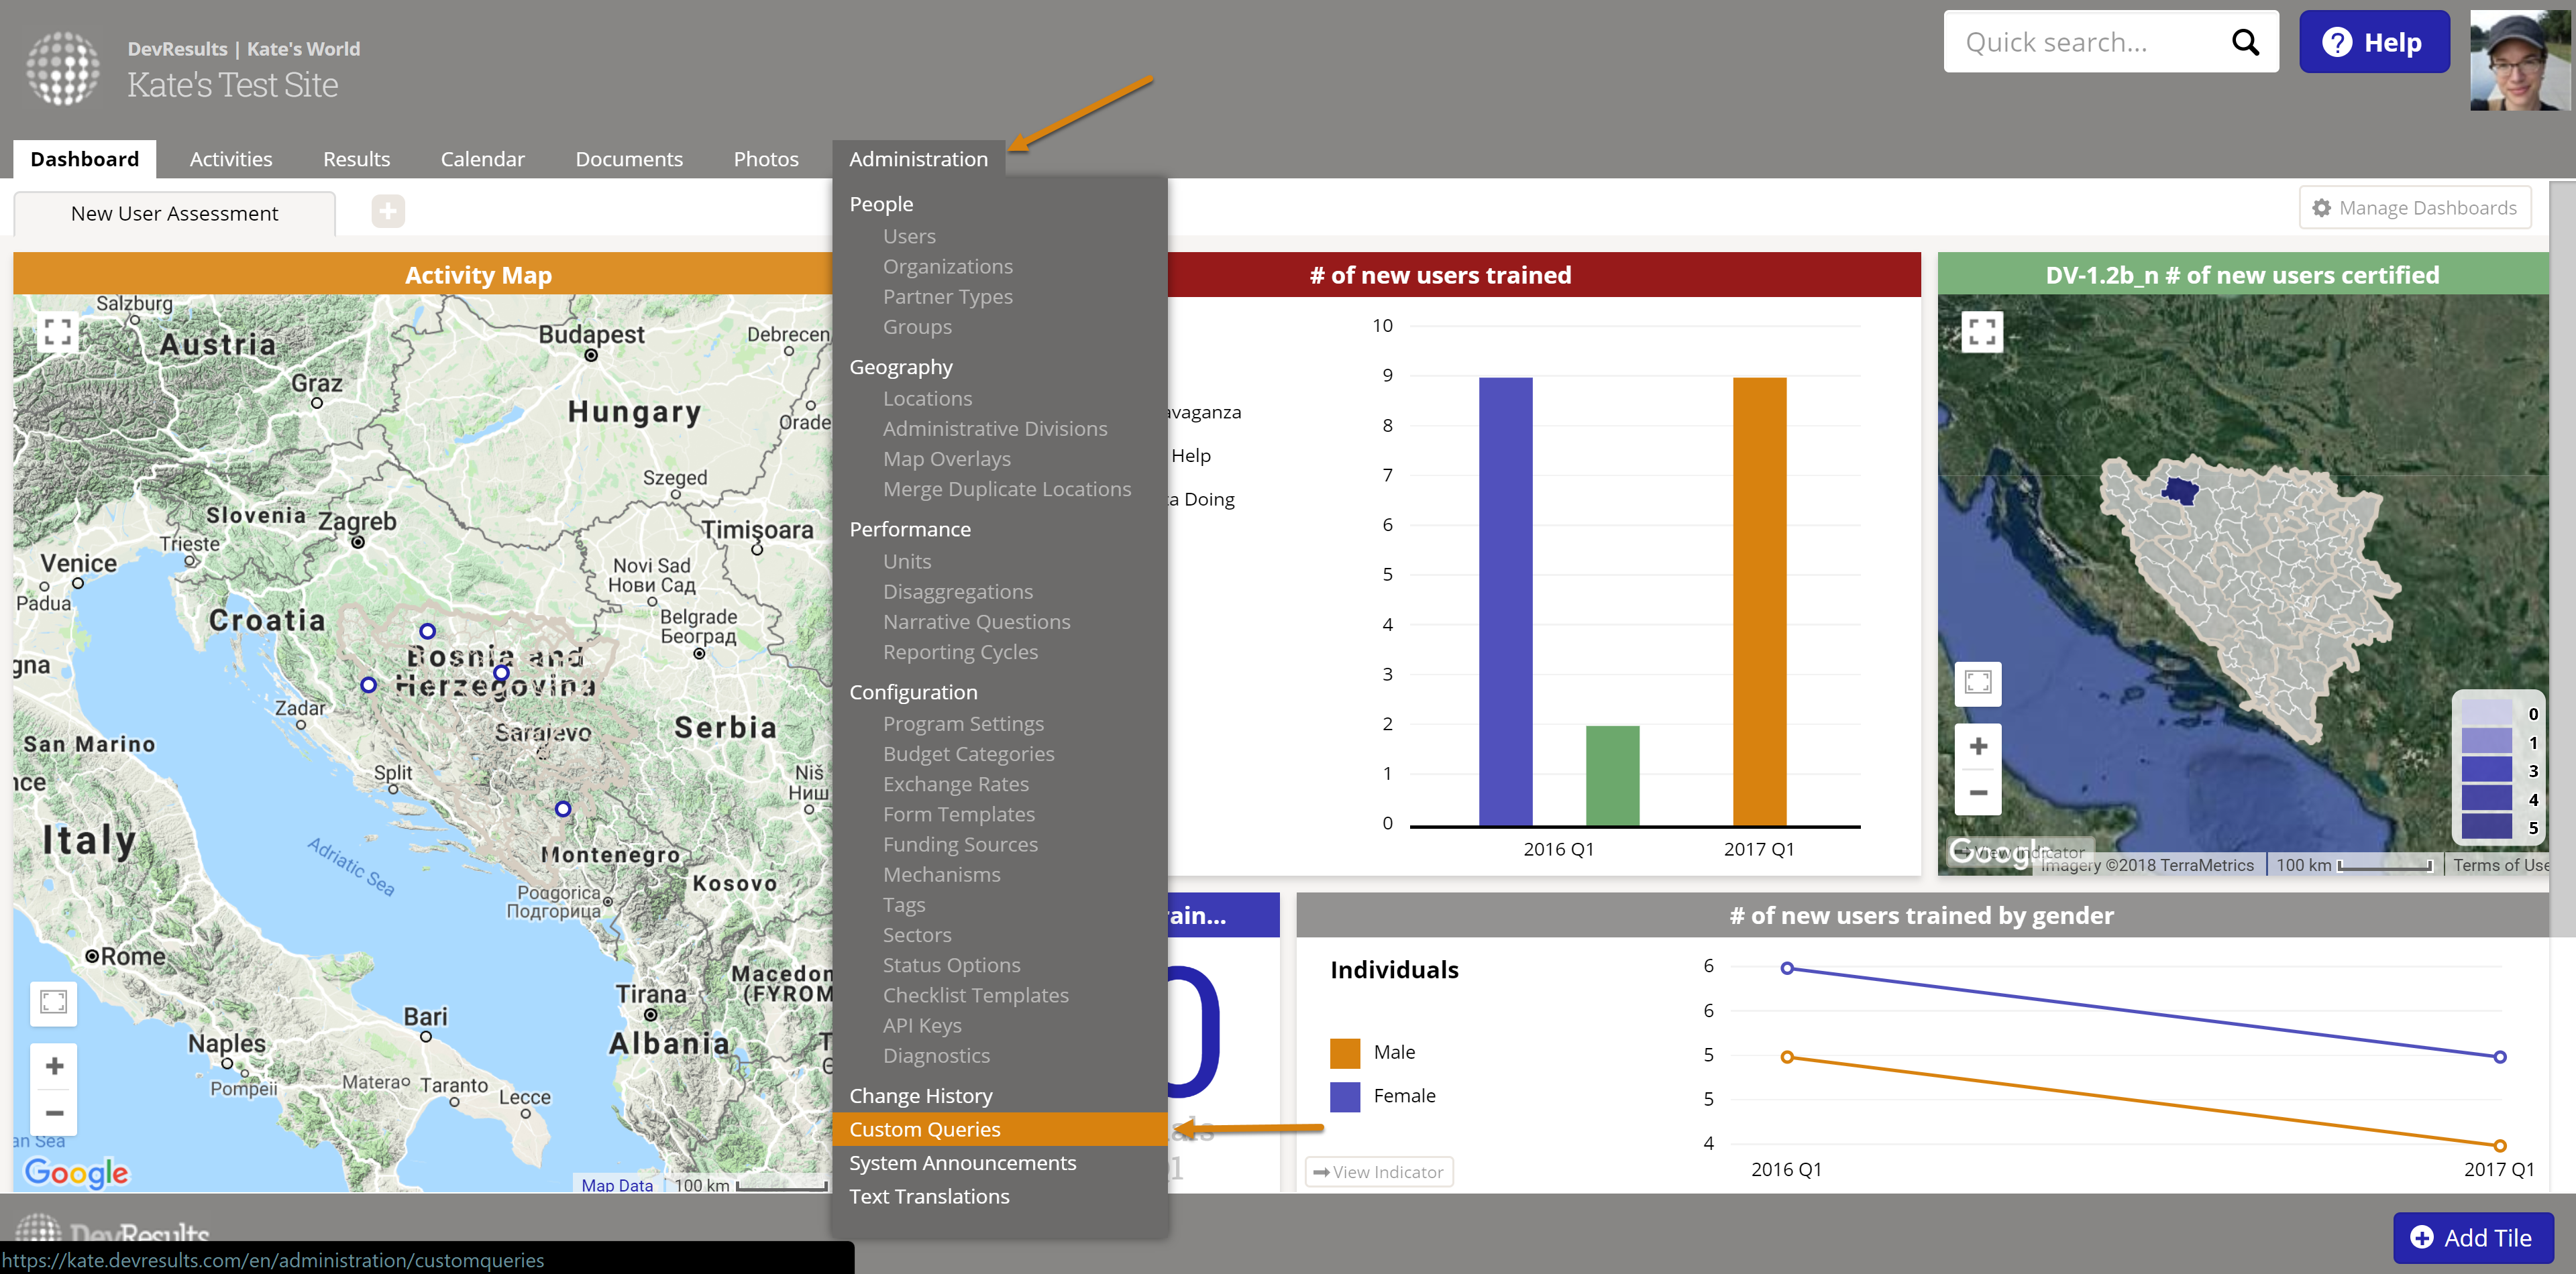Open Users under the People menu
The height and width of the screenshot is (1274, 2576).
tap(908, 236)
